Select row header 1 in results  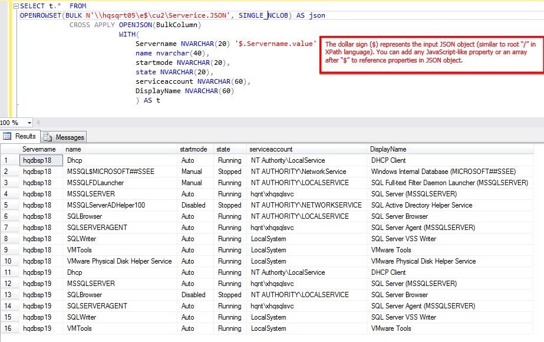[9, 160]
